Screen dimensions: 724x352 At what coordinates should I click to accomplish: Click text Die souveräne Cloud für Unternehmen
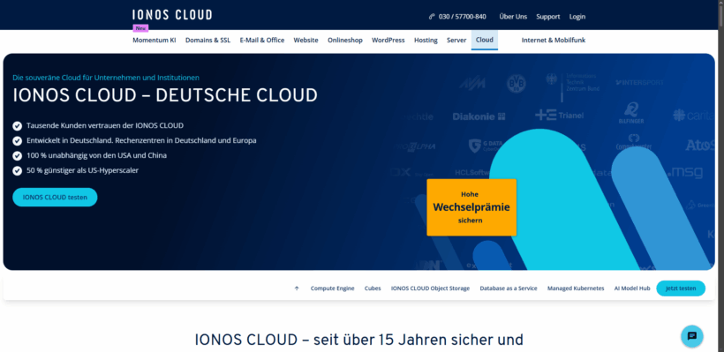point(106,78)
